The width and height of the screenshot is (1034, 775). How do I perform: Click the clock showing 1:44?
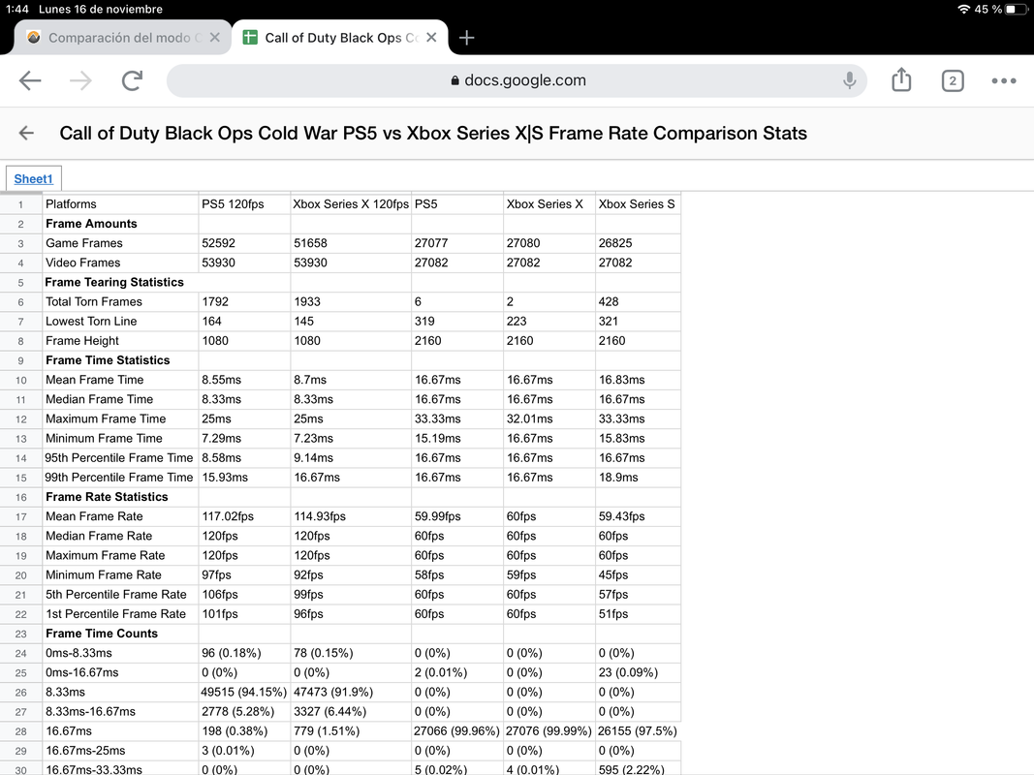(17, 10)
